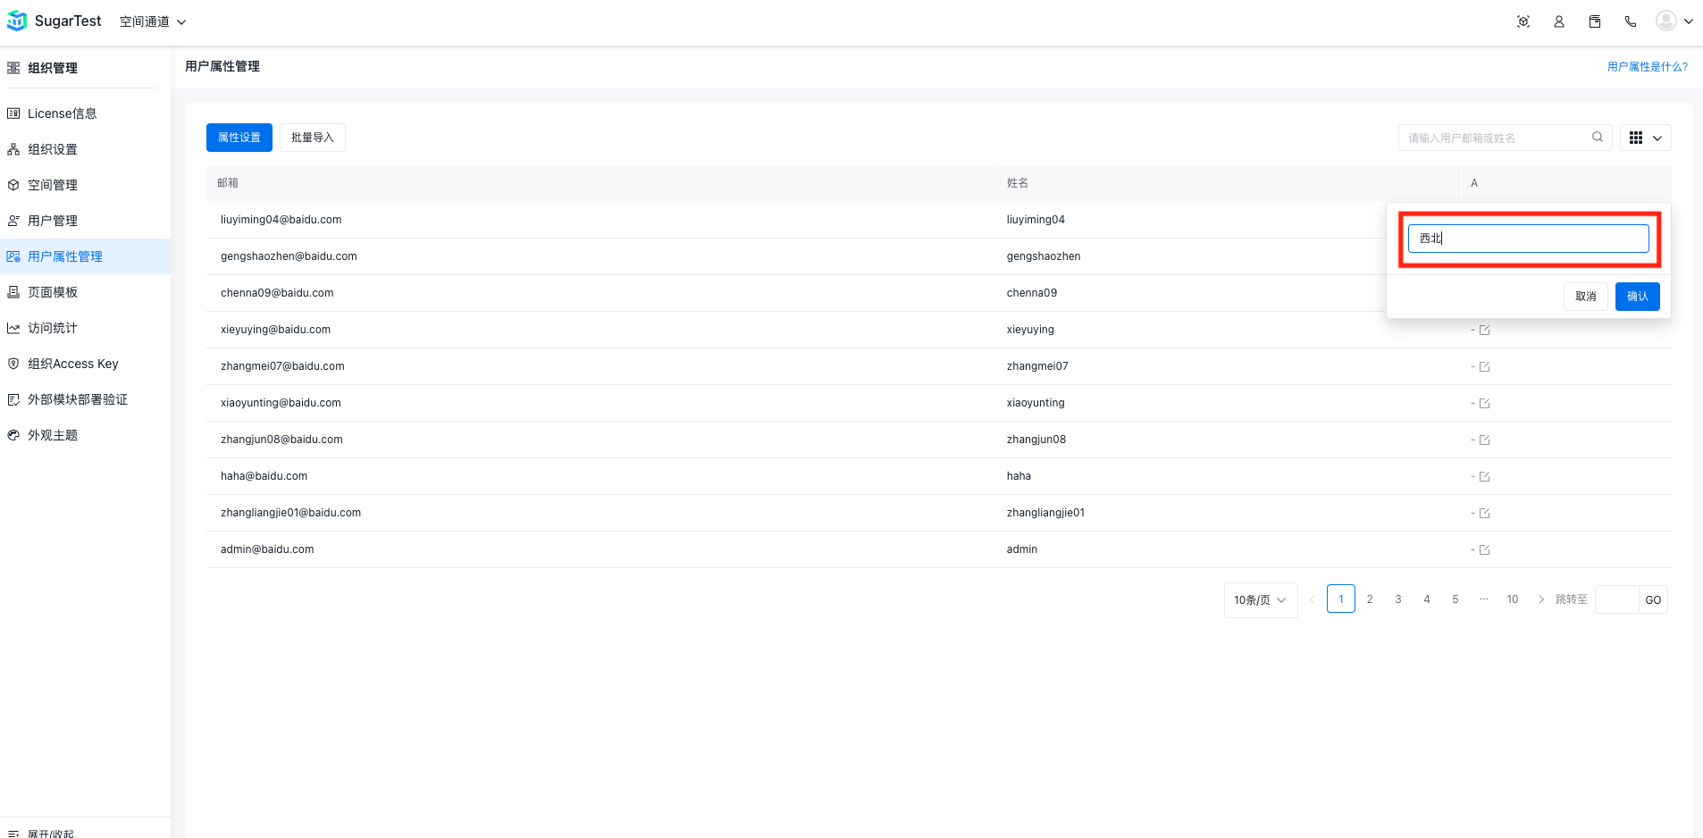Screen dimensions: 1703x838
Task: Select 用户属性管理 in sidebar
Action: point(85,256)
